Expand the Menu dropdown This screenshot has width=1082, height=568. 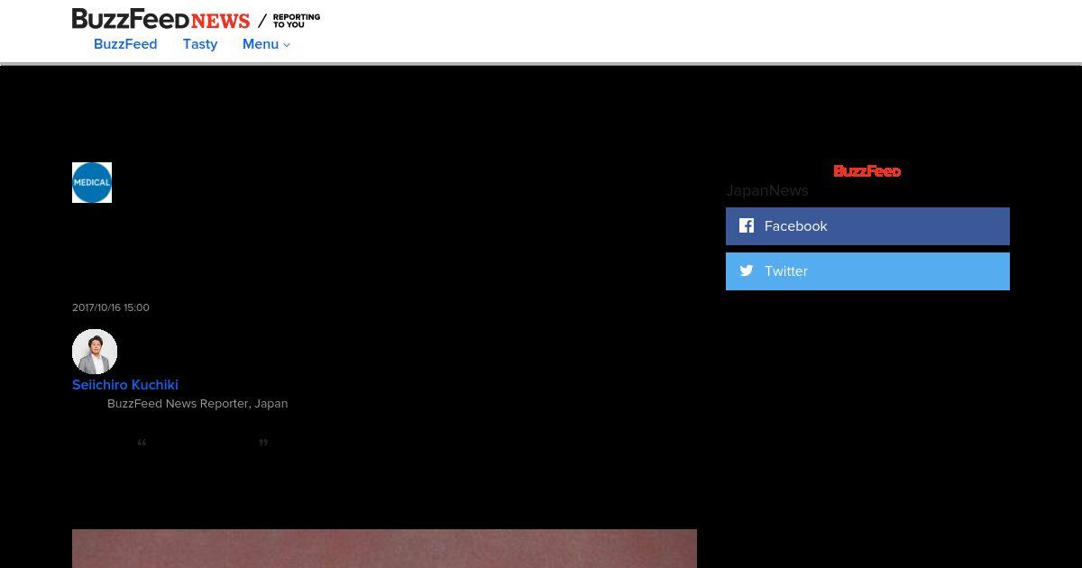[266, 44]
